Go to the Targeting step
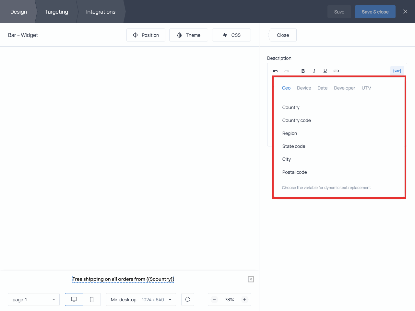415x311 pixels. pos(56,12)
